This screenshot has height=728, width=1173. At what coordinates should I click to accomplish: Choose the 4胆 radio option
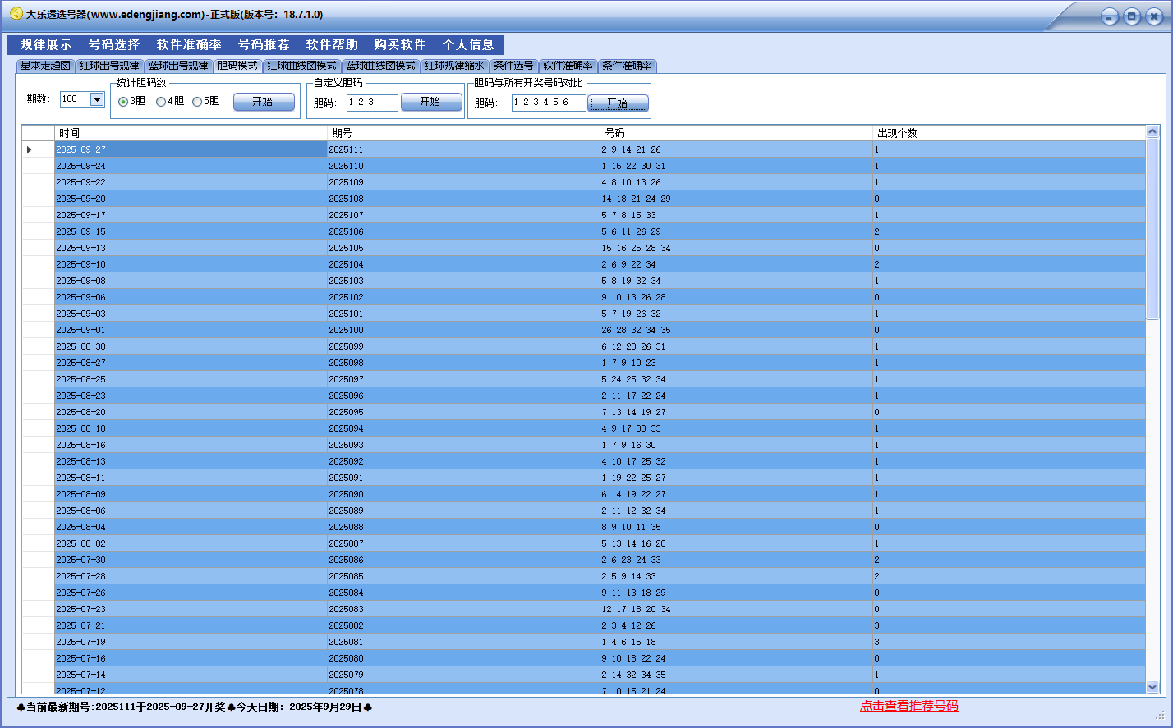161,102
